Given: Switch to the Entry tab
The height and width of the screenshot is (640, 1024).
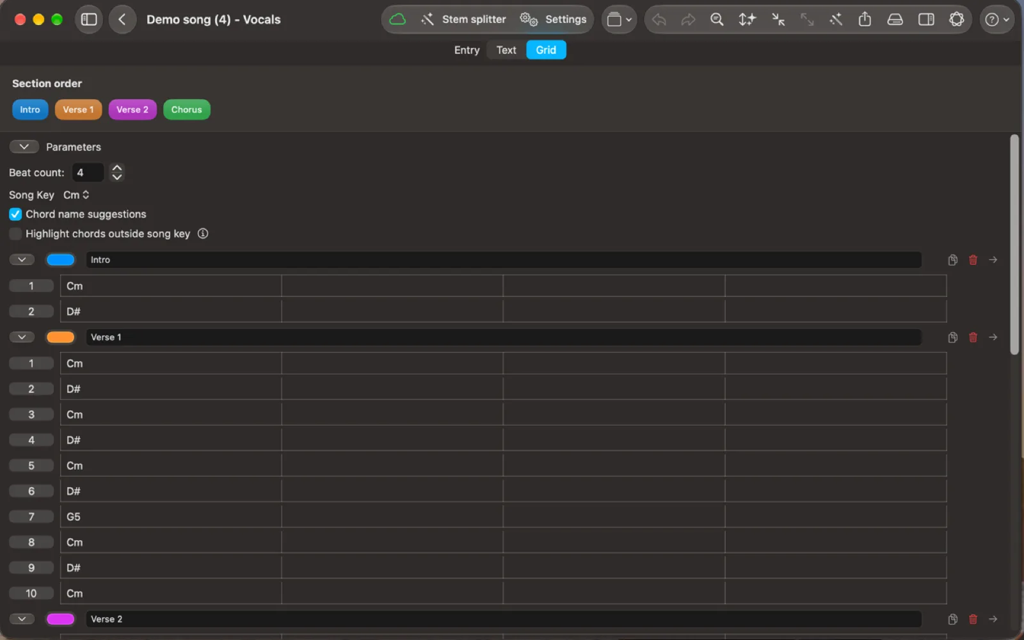Looking at the screenshot, I should click(467, 50).
